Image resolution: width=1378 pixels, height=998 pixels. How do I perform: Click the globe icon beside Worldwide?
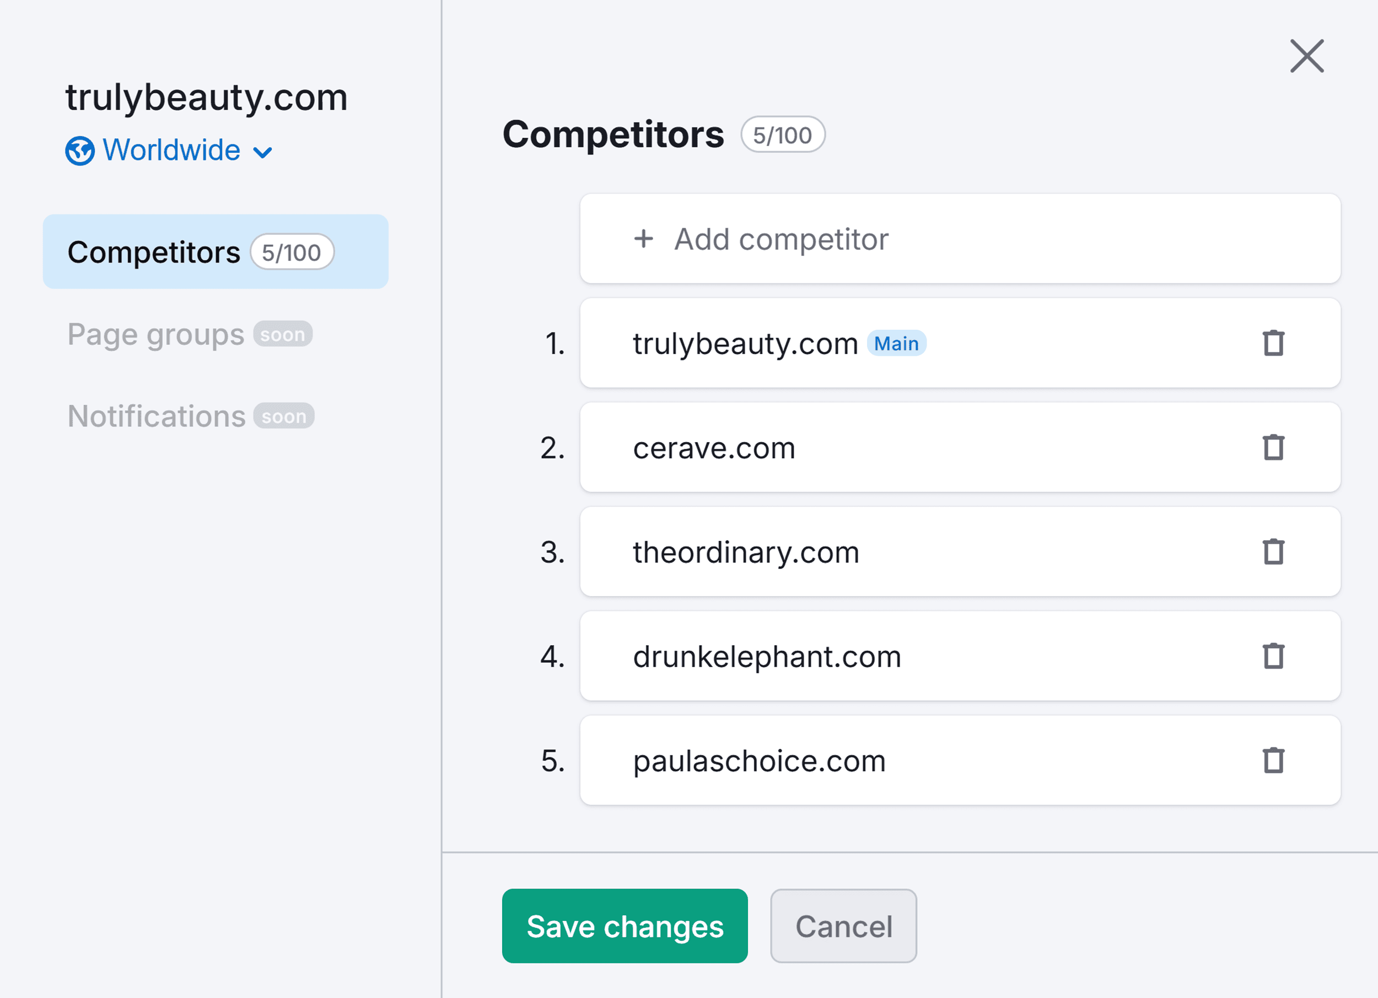[80, 151]
